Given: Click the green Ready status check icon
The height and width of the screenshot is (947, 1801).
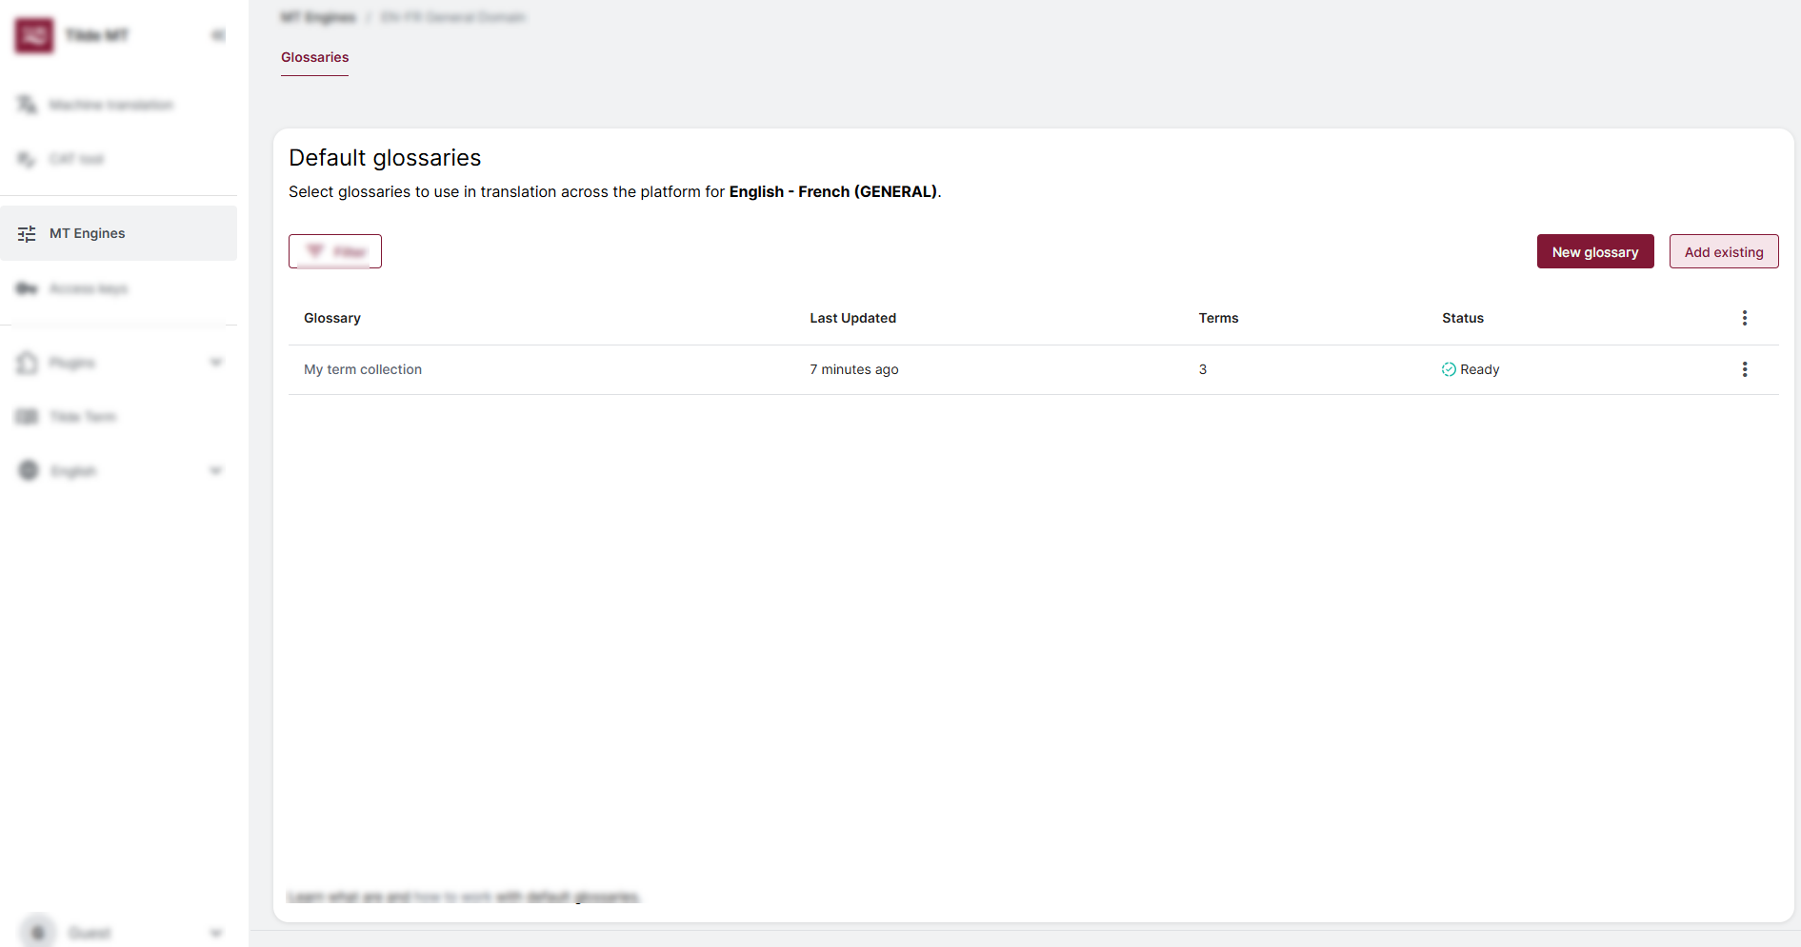Looking at the screenshot, I should pyautogui.click(x=1448, y=369).
